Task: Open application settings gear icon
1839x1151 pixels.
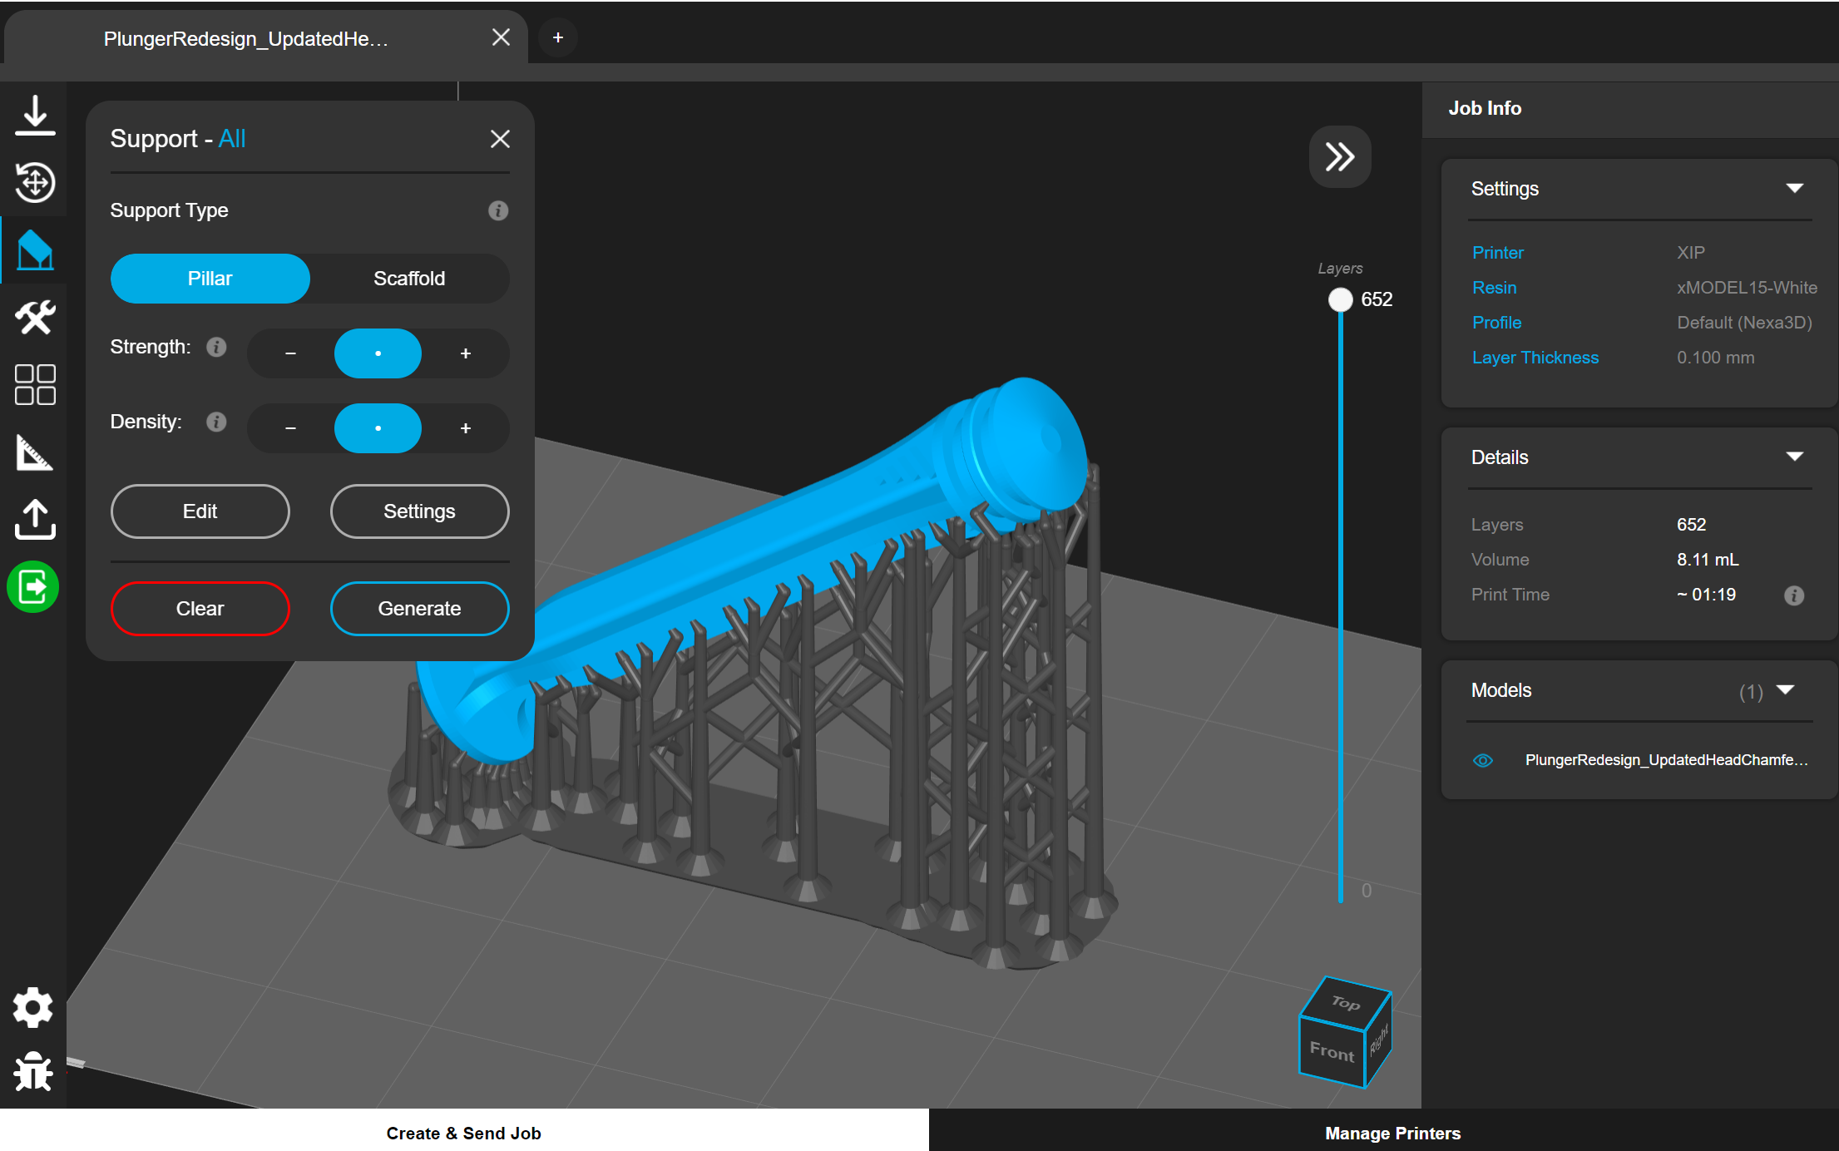Action: point(33,1007)
